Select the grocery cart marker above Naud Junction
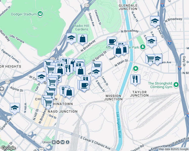Viewport: 189px width, 151px height. pos(48,103)
